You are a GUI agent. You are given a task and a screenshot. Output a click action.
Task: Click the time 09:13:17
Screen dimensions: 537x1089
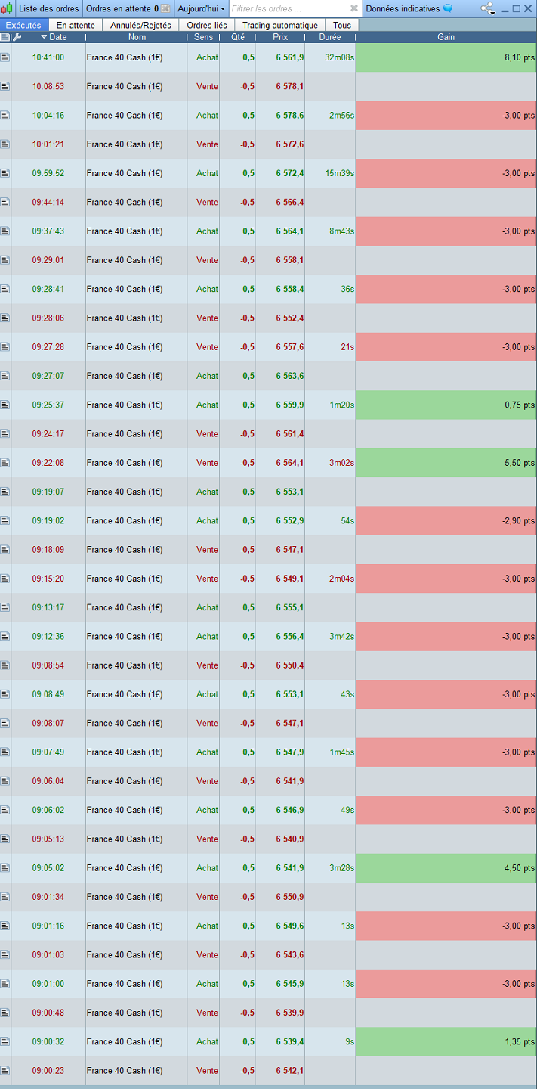click(48, 607)
